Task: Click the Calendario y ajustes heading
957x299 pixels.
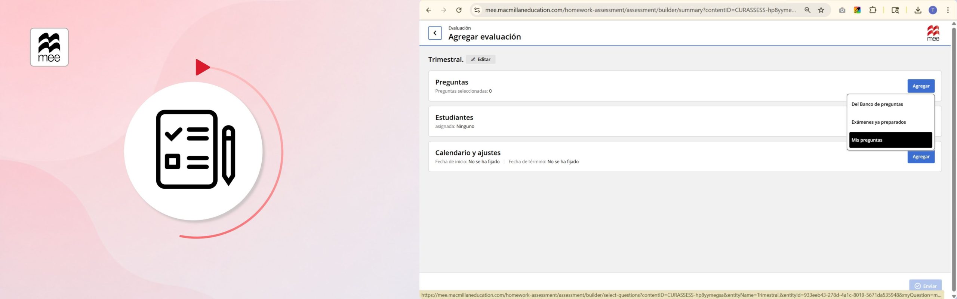Action: pos(468,152)
